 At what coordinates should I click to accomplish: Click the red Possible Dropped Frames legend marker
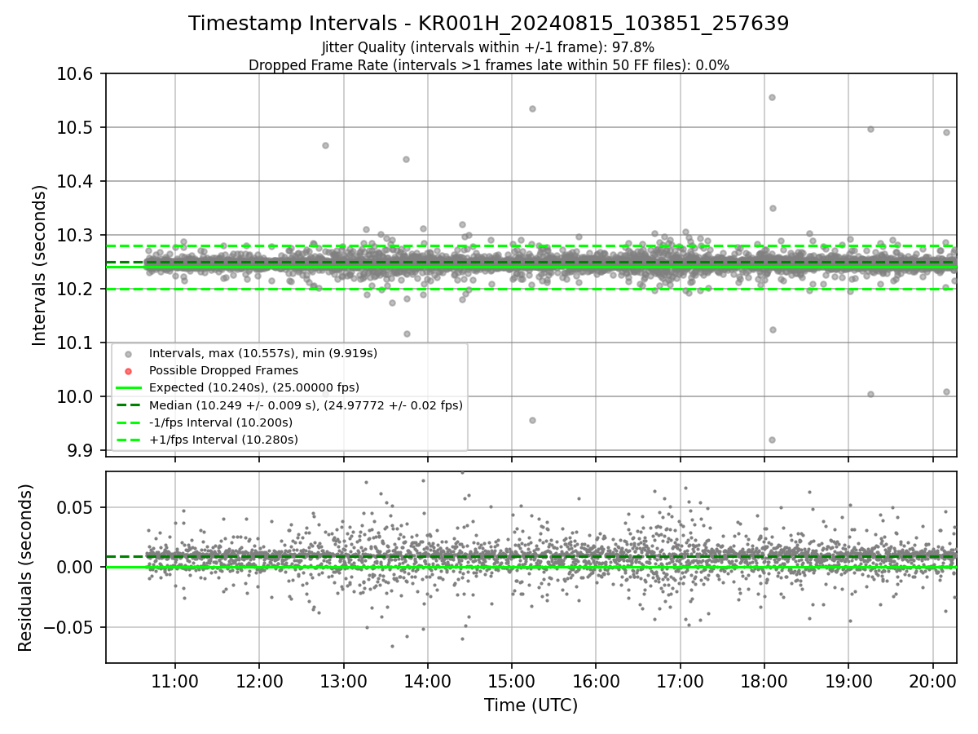128,371
